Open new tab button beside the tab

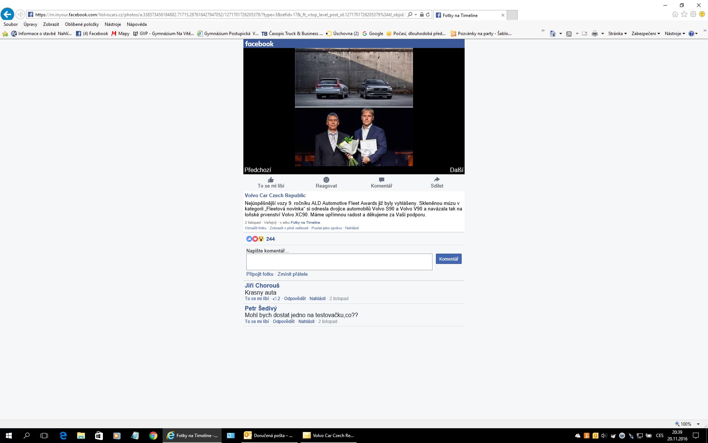[512, 15]
